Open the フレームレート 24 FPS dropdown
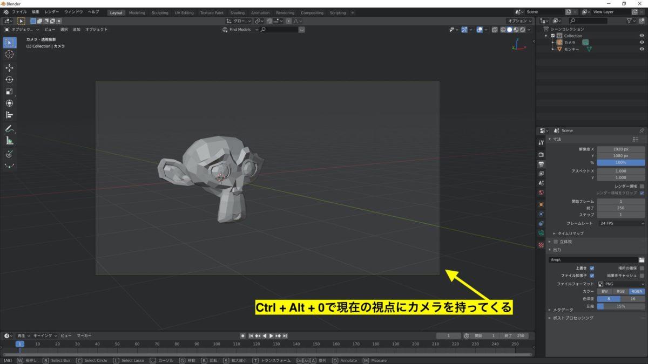This screenshot has width=648, height=364. pos(621,223)
